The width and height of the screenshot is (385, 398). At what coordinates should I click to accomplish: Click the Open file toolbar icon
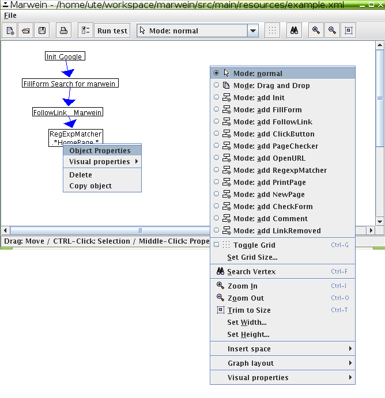click(26, 31)
